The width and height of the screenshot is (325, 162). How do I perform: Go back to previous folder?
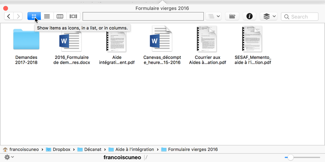[x=9, y=16]
